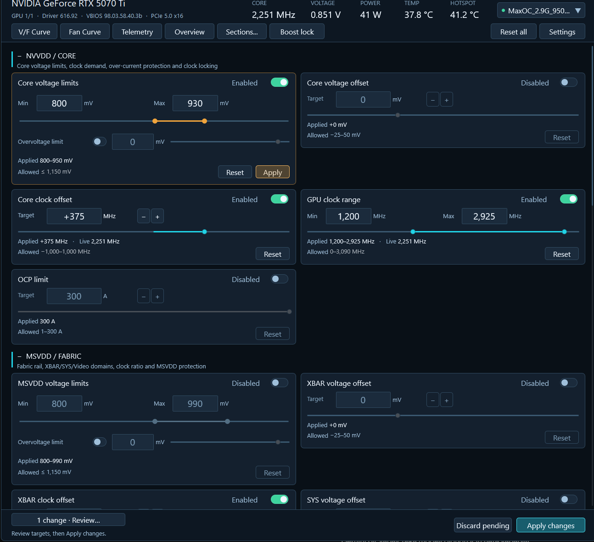Click the GPU clock range Min input
594x542 pixels.
tap(348, 216)
